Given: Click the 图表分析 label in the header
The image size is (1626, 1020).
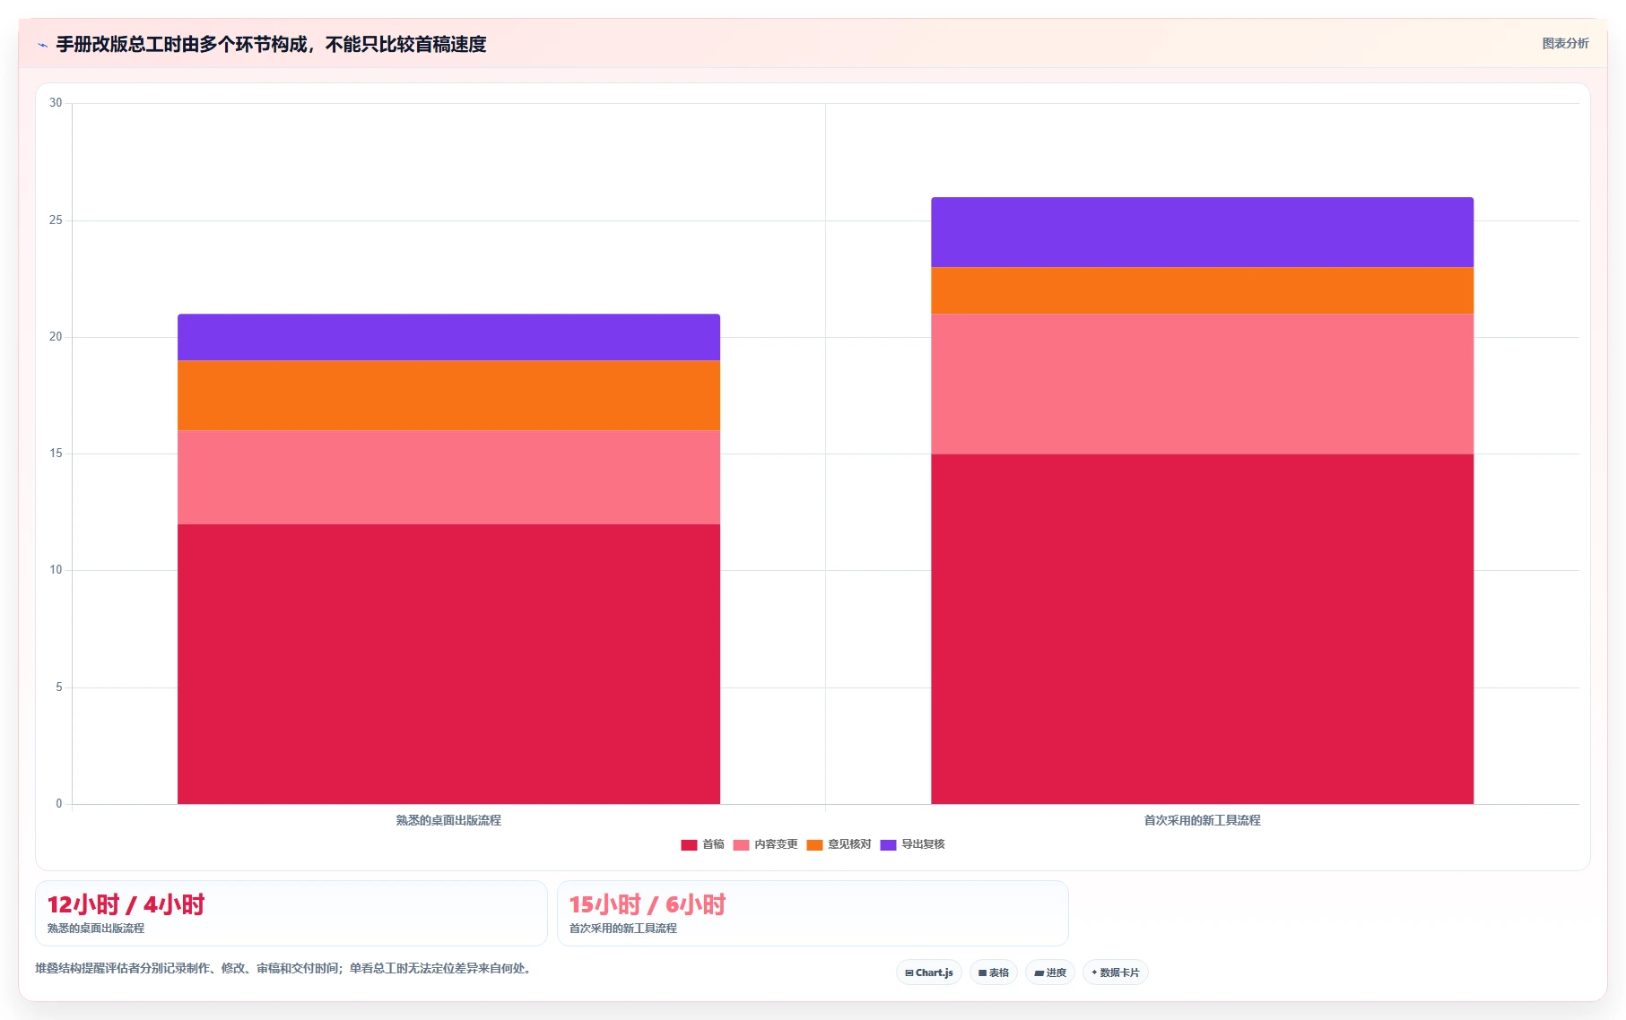Looking at the screenshot, I should (x=1565, y=43).
